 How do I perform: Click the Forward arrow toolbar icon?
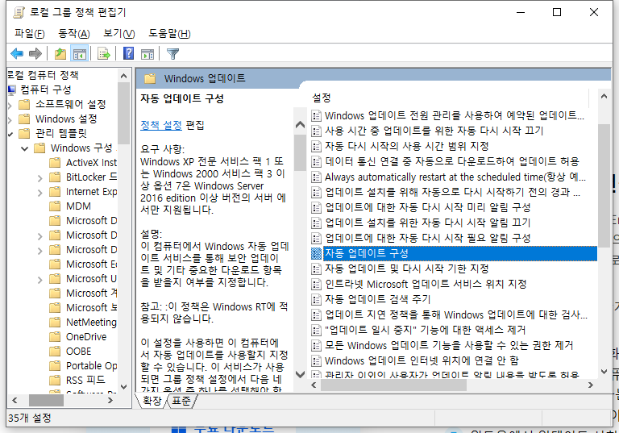click(35, 53)
